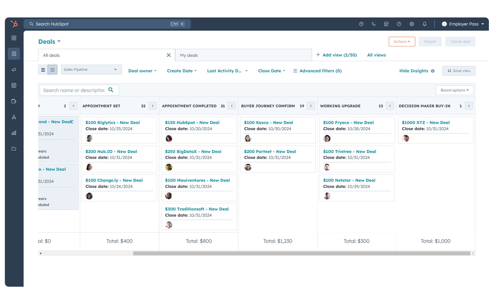Screen dimensions: 493x308
Task: Click the upgrade arrow icon in top bar
Action: pyautogui.click(x=361, y=24)
